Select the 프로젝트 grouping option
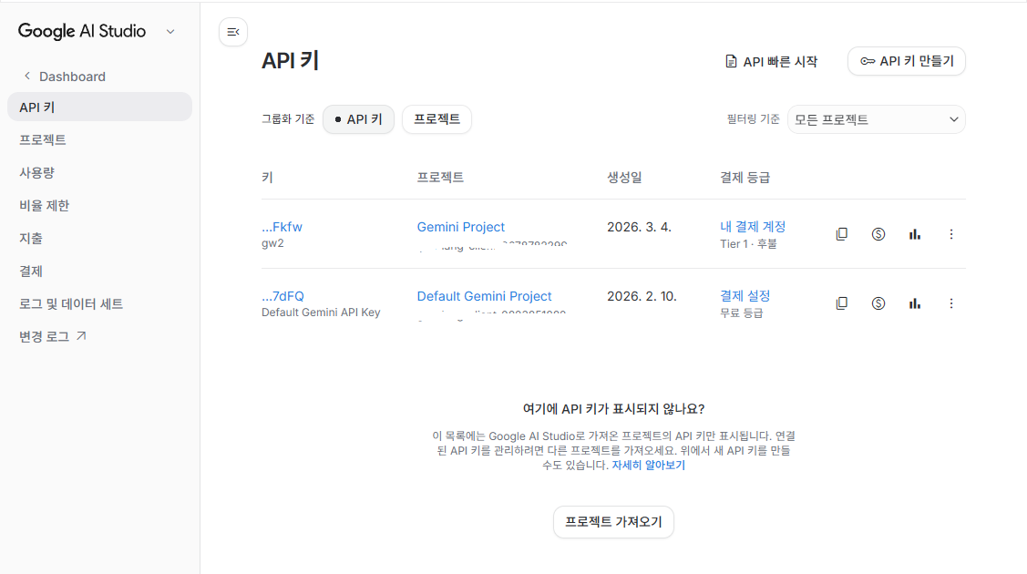Viewport: 1027px width, 574px height. (436, 118)
